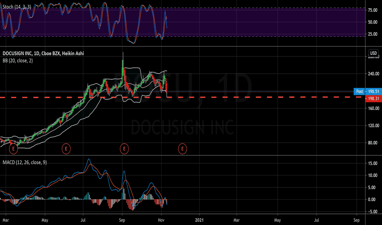Click the USD currency button
The width and height of the screenshot is (382, 225).
[373, 53]
